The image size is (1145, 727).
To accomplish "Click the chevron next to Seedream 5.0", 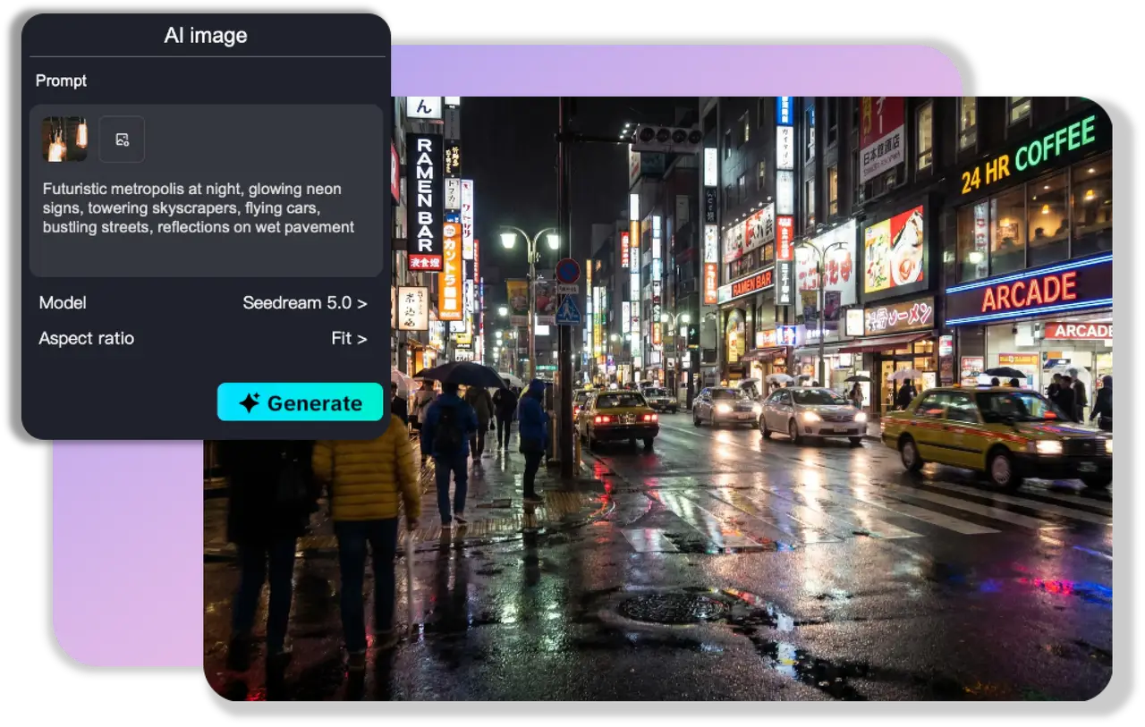I will point(361,303).
